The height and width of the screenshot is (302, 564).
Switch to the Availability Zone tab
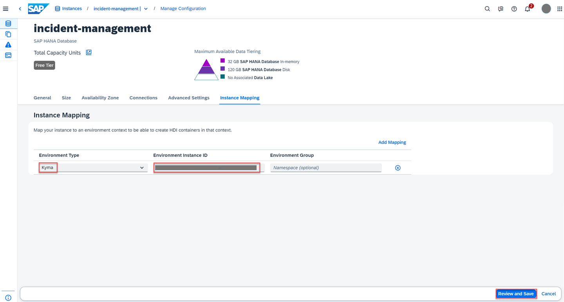point(100,98)
